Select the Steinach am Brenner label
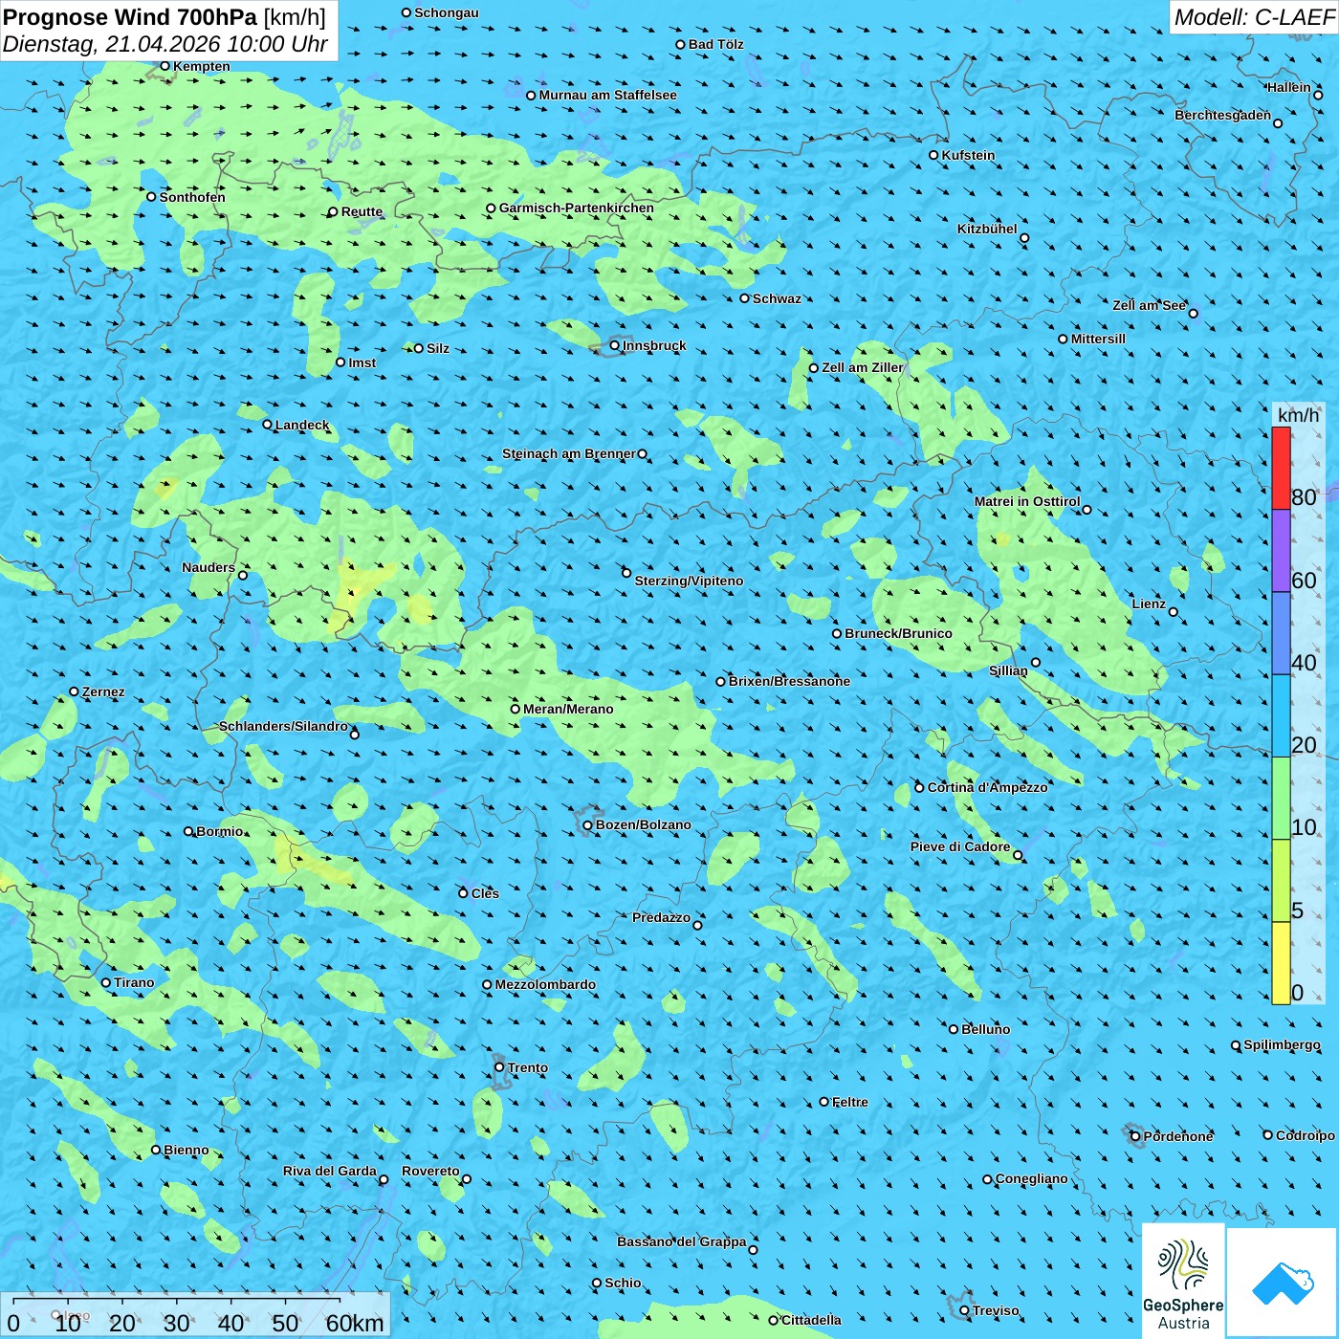 point(569,453)
